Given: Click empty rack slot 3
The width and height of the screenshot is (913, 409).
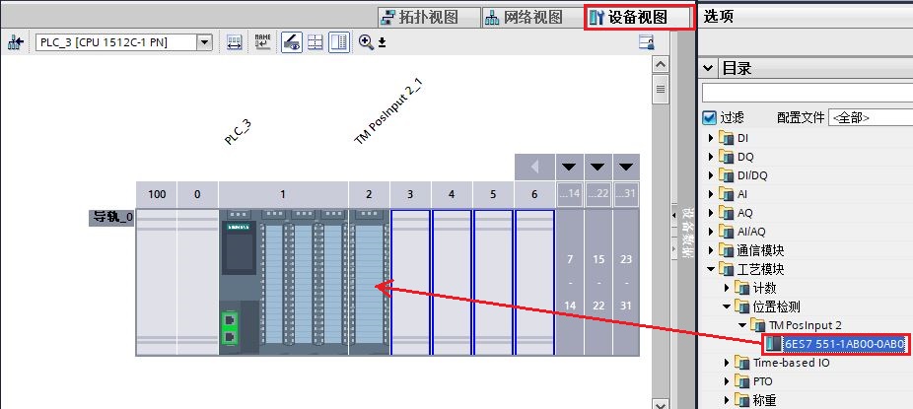Looking at the screenshot, I should click(410, 282).
